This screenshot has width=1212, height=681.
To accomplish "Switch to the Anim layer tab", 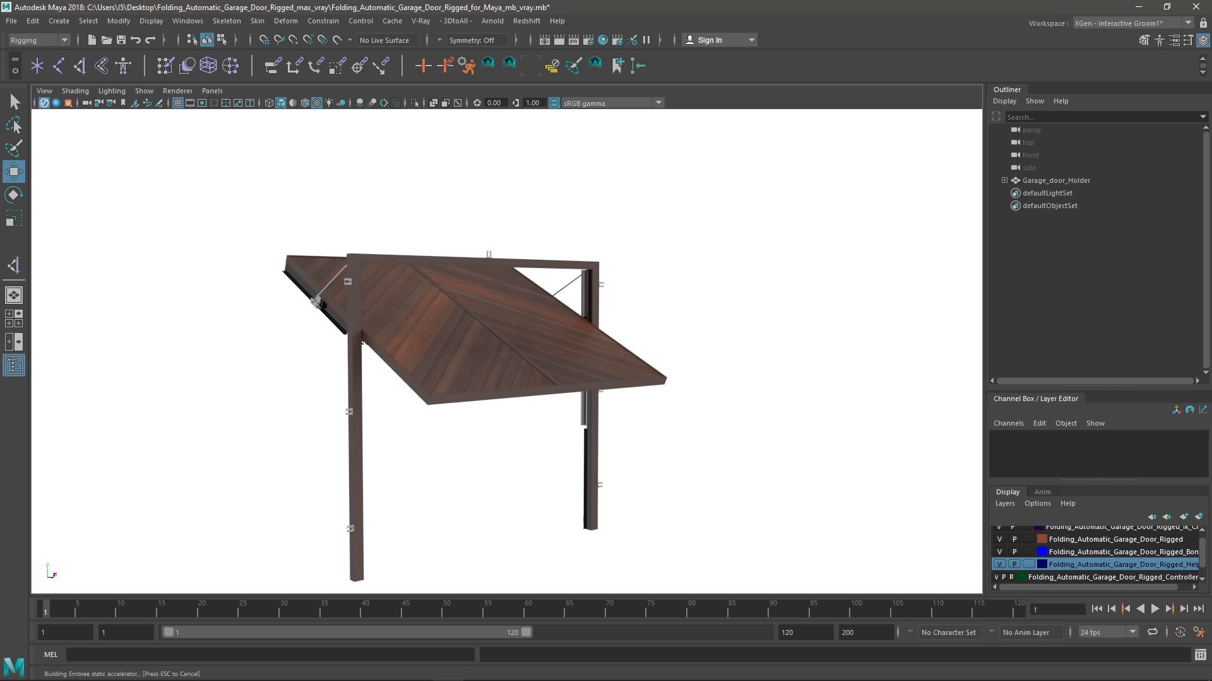I will click(x=1042, y=492).
